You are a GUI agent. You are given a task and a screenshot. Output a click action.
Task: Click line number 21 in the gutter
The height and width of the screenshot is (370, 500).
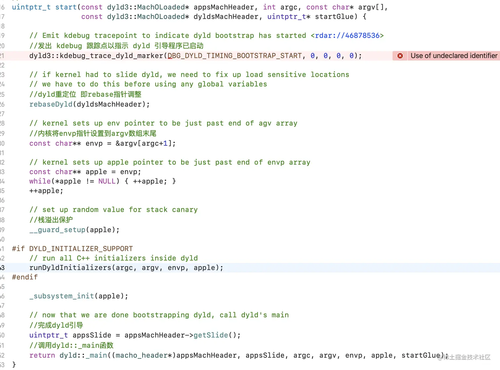pos(2,56)
